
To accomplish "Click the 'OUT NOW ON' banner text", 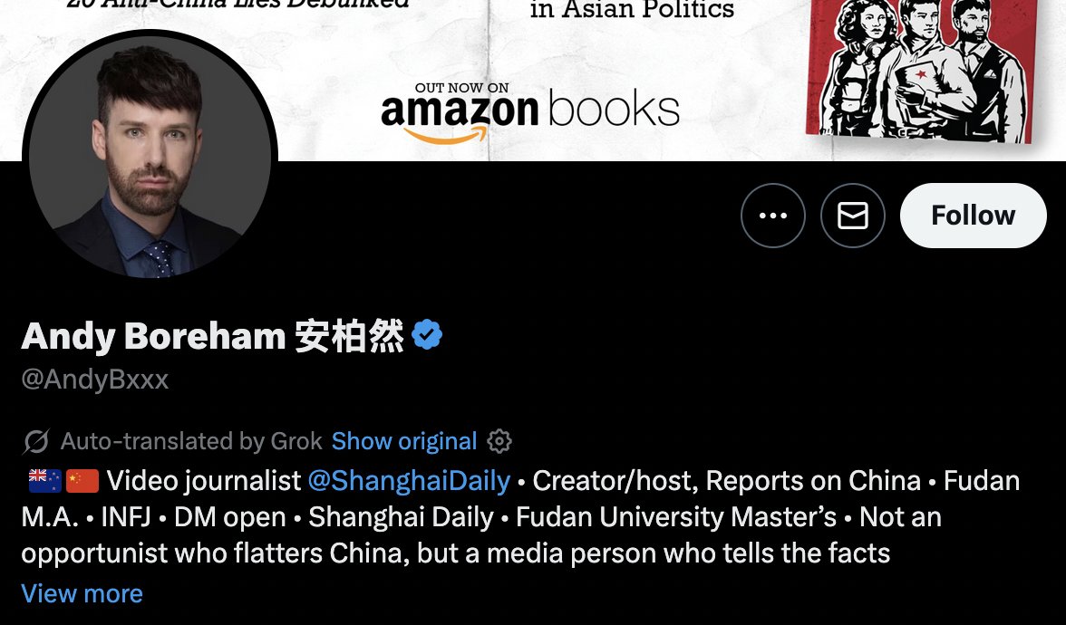I will click(461, 88).
